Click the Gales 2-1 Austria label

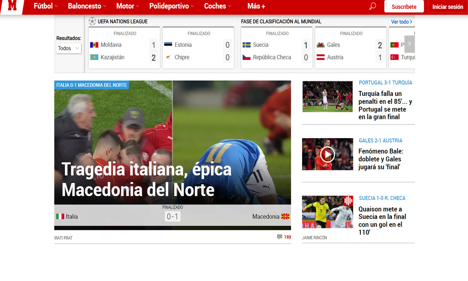pos(381,140)
